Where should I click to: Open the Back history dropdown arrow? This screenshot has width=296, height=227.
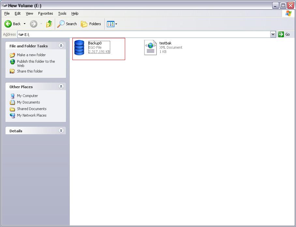point(24,24)
